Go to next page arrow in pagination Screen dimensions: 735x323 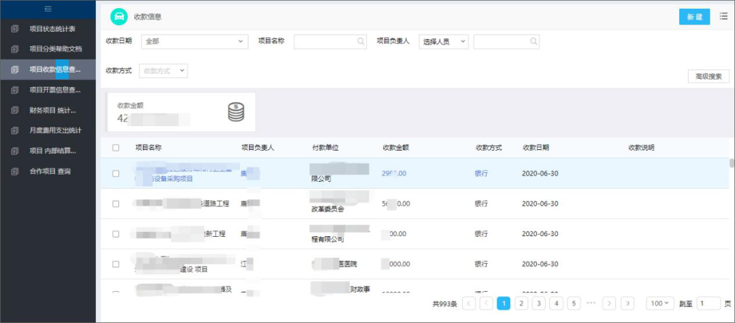pos(609,303)
